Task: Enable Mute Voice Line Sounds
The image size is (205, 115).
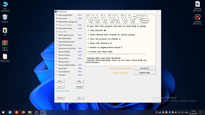Action: point(57,48)
